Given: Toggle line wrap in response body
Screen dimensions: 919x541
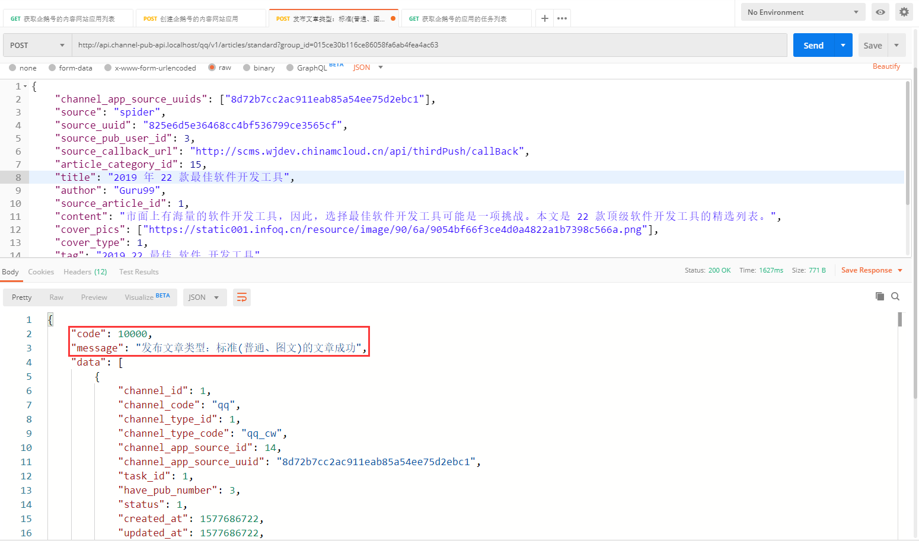Looking at the screenshot, I should 242,297.
